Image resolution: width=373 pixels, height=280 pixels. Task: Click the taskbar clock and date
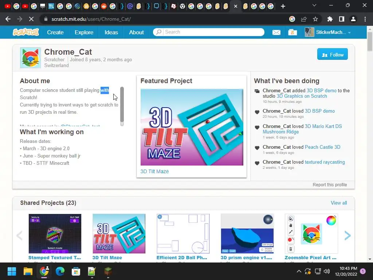tap(346, 271)
